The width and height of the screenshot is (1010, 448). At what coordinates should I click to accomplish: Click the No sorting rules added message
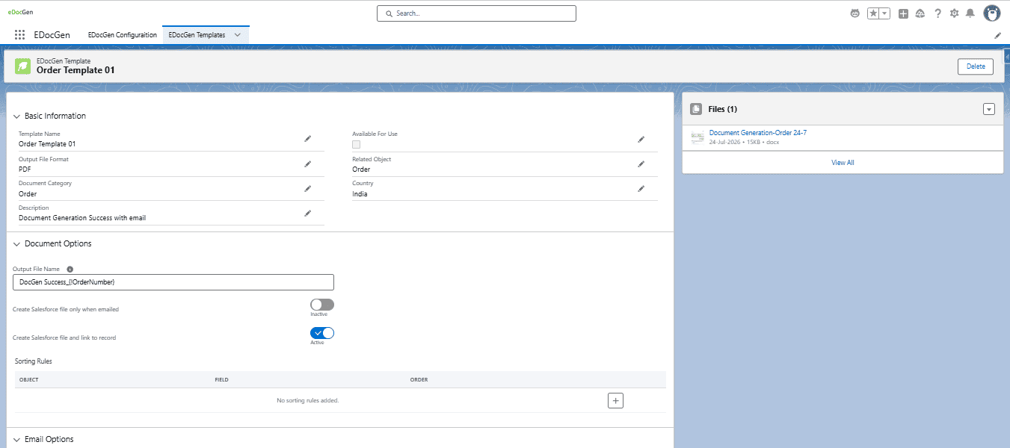[x=308, y=401]
